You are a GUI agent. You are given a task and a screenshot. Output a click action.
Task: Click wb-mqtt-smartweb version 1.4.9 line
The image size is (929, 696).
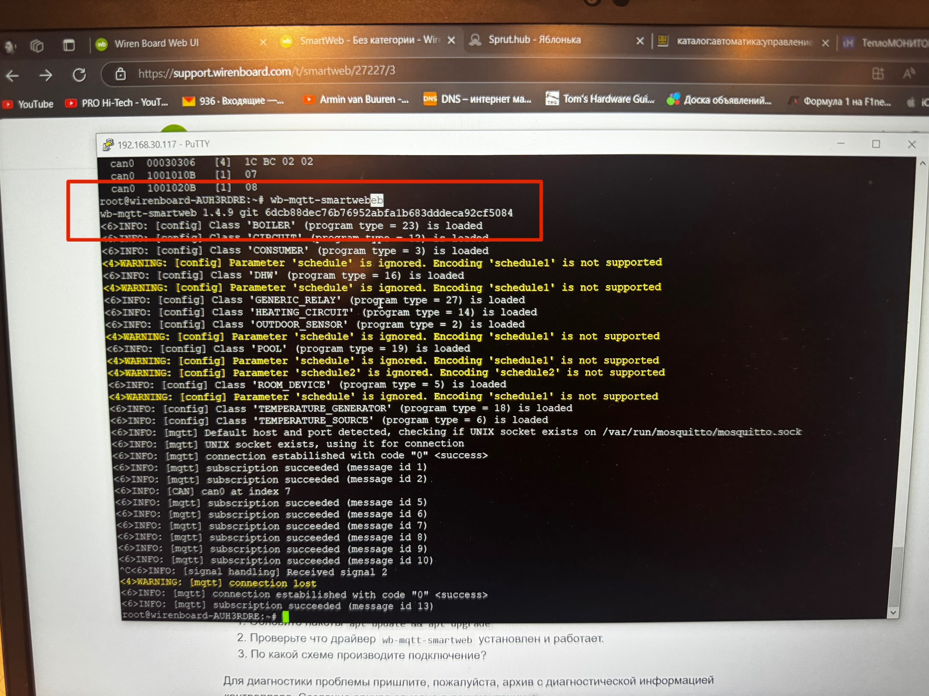click(307, 213)
